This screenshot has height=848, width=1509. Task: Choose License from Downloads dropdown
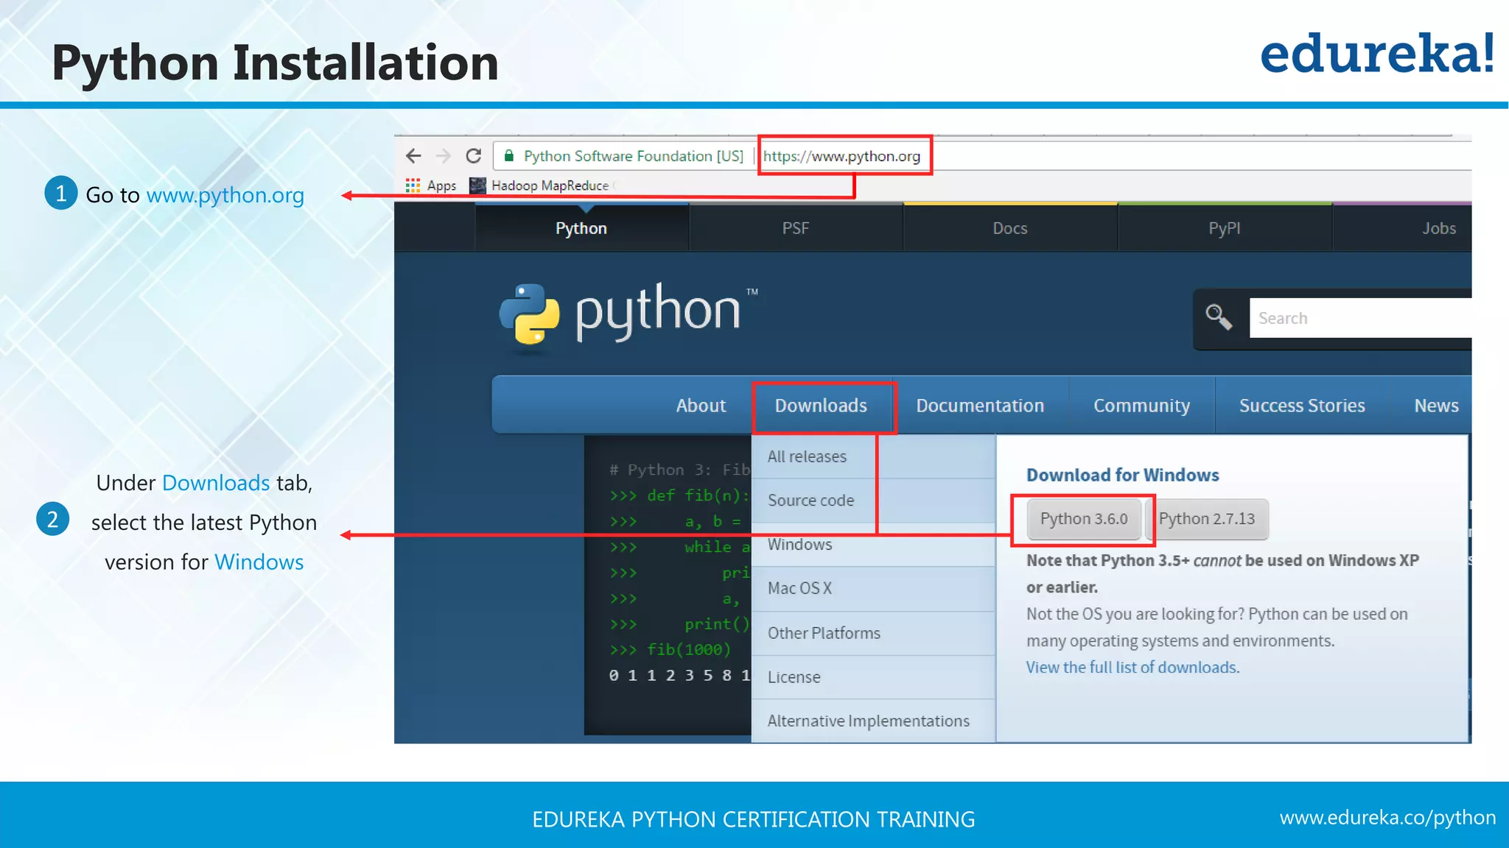873,677
